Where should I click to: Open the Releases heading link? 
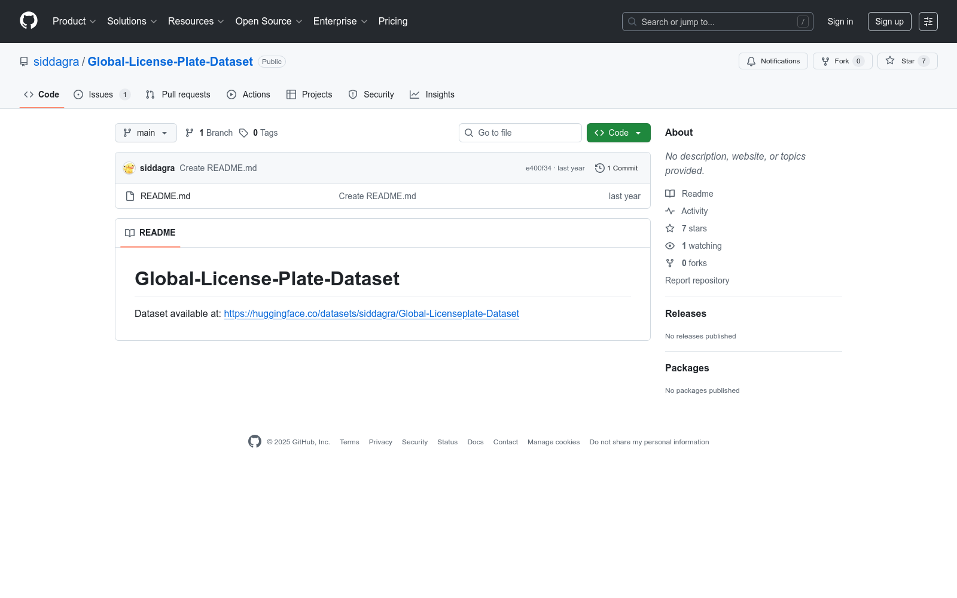pos(685,313)
